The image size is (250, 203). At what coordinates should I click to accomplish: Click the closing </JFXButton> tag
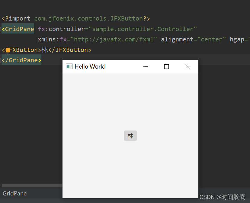coord(70,50)
